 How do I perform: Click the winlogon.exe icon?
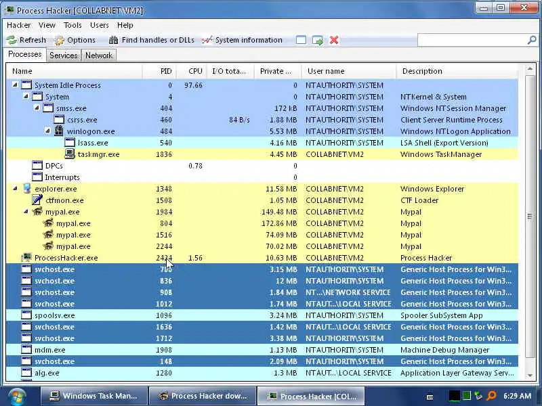click(x=59, y=131)
